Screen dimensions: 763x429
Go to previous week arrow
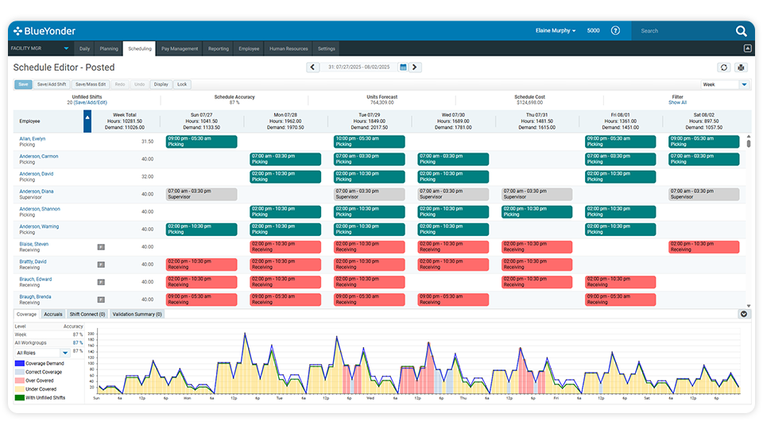tap(312, 67)
